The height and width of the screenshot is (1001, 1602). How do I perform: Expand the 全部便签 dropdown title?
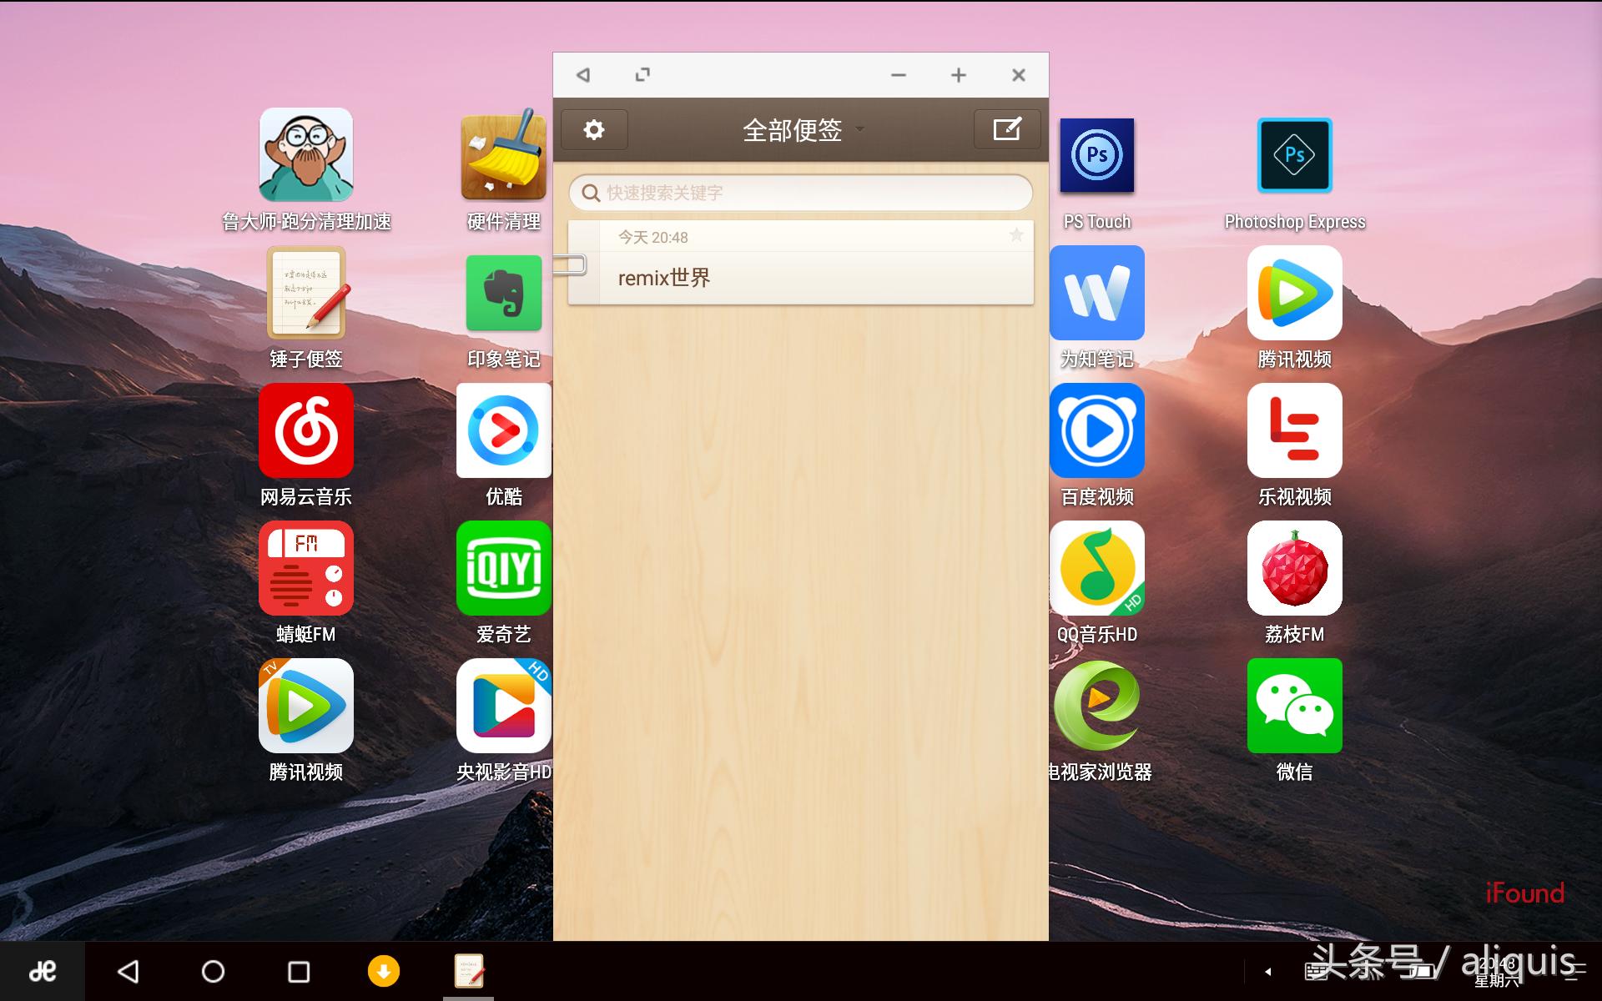(801, 130)
